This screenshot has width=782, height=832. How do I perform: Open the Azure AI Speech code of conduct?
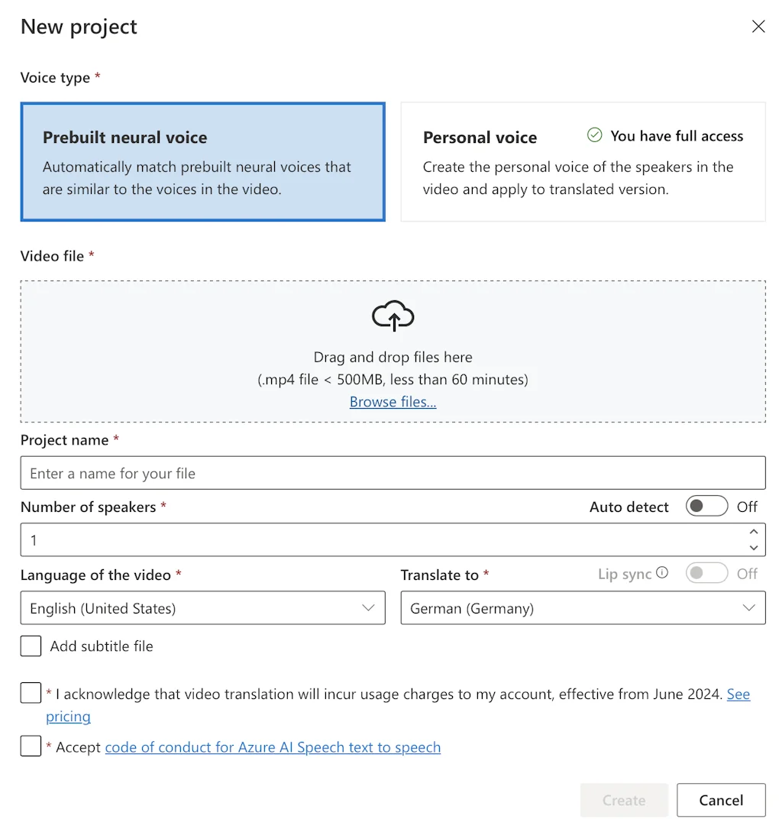(273, 746)
